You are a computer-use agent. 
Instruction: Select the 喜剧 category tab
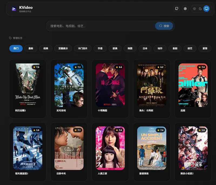point(175,48)
